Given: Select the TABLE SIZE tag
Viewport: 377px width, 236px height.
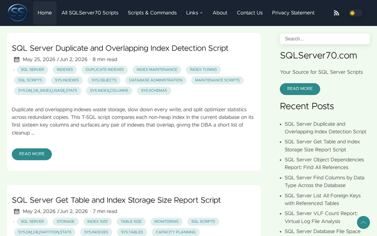Looking at the screenshot, I should coord(131,221).
